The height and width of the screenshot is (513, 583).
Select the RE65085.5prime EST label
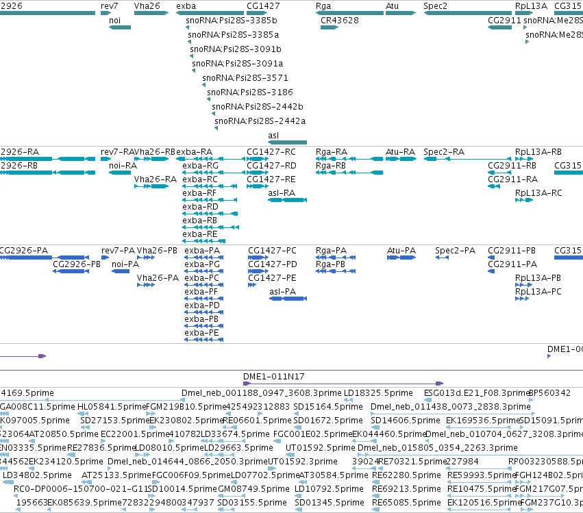click(x=406, y=503)
